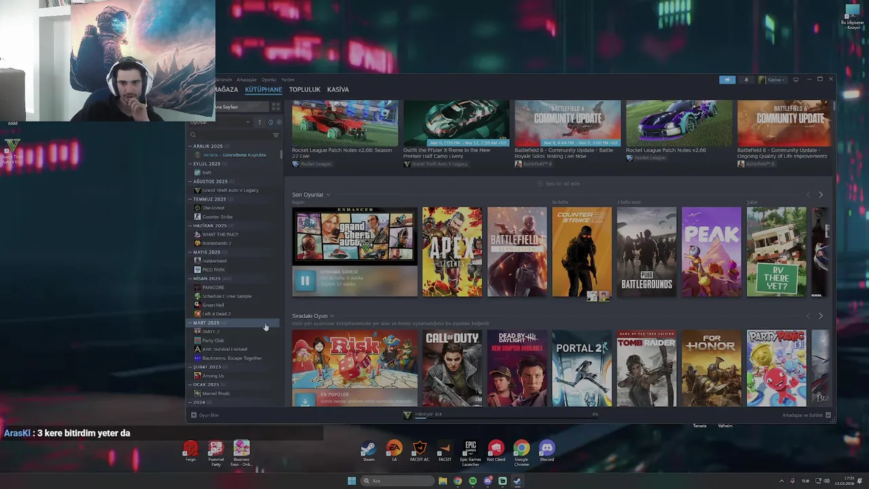Open Arkadaşlar menu
This screenshot has width=869, height=489.
click(x=246, y=79)
